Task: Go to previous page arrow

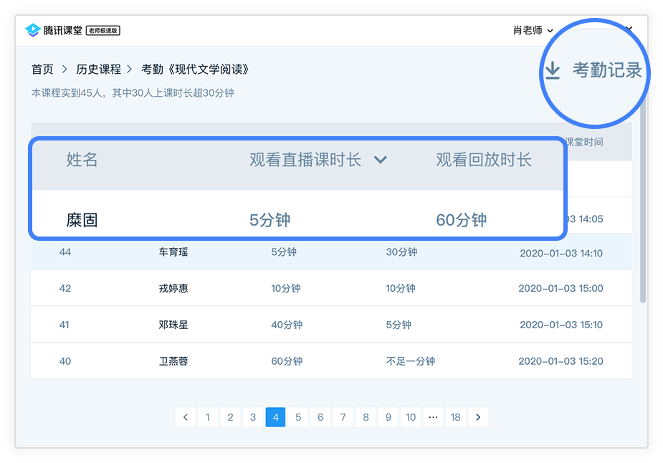Action: pos(185,417)
